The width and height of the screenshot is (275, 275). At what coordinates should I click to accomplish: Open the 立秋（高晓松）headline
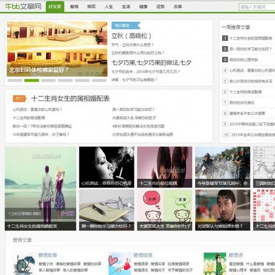coord(131,36)
